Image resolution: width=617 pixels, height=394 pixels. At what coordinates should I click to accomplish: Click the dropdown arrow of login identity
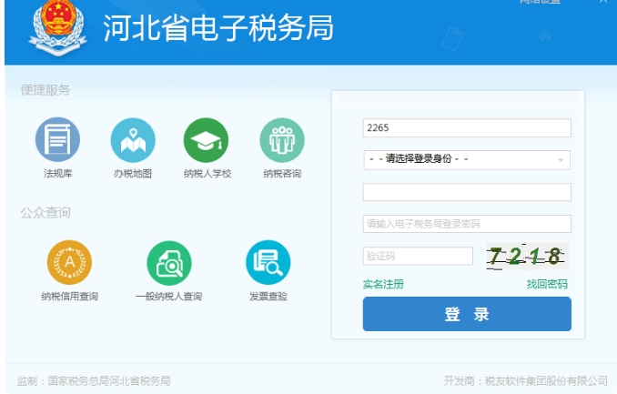(561, 160)
